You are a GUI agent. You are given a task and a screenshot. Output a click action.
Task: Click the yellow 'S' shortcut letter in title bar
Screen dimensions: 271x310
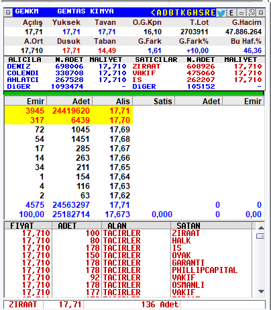pos(201,13)
